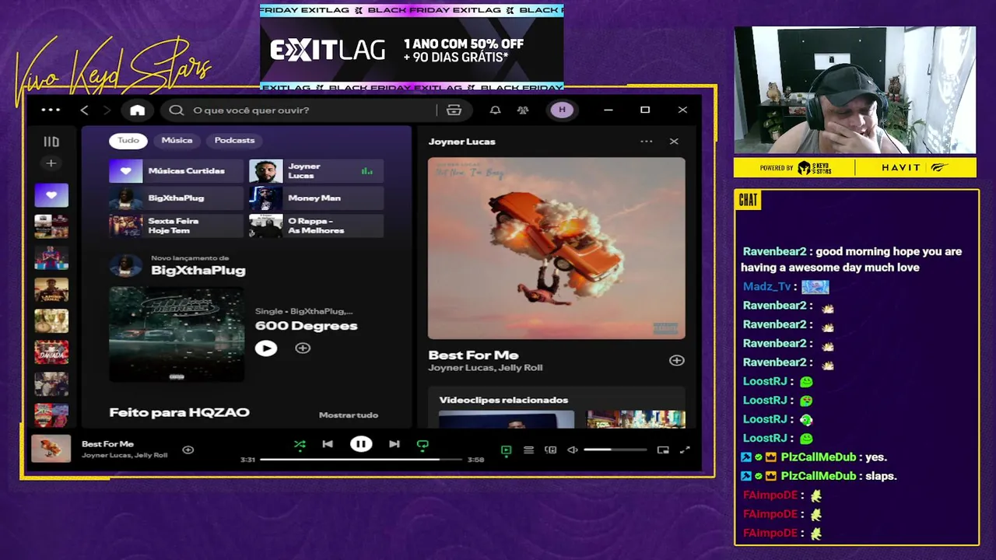Open the notifications bell
This screenshot has width=996, height=560.
[495, 110]
